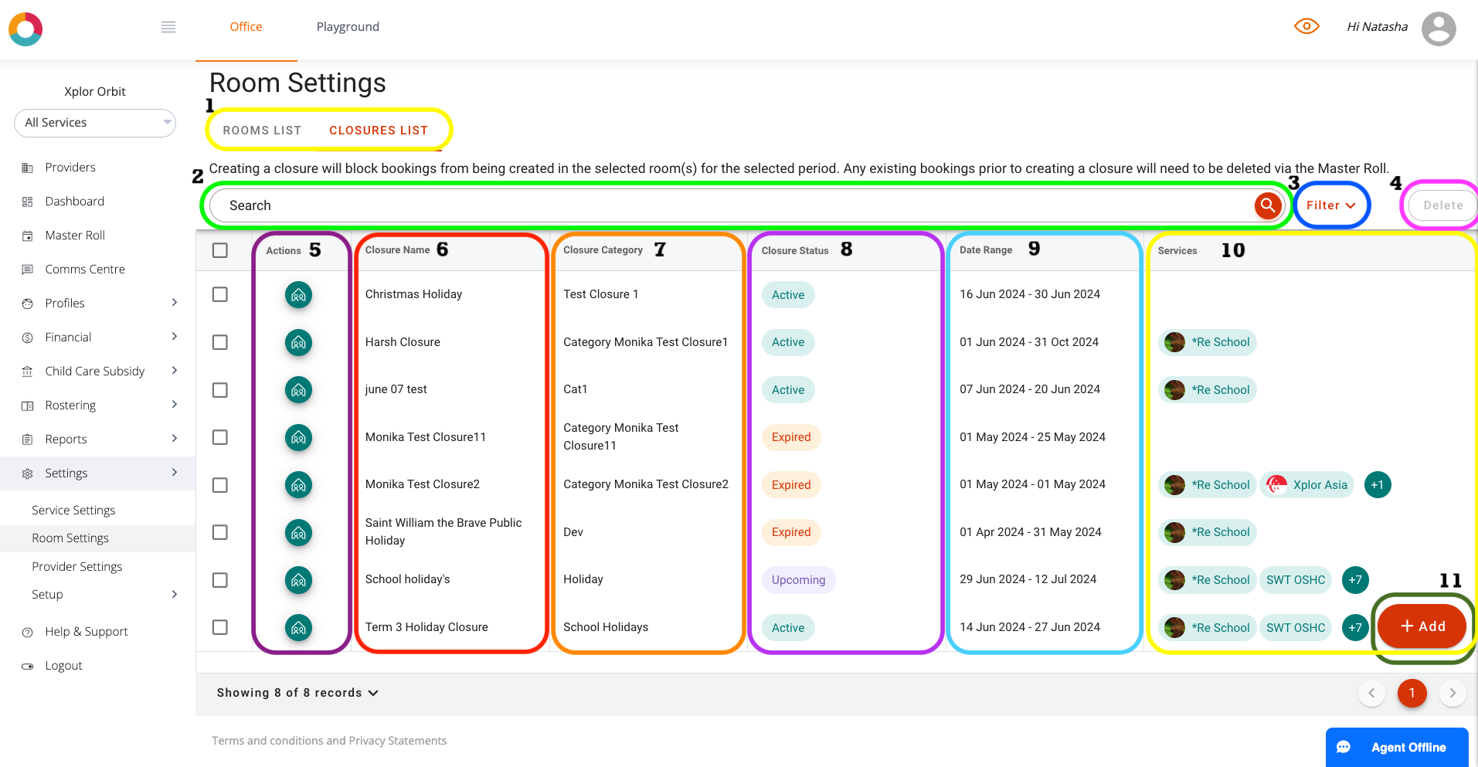Select the checkbox for june 07 test row
Image resolution: width=1478 pixels, height=767 pixels.
(220, 390)
